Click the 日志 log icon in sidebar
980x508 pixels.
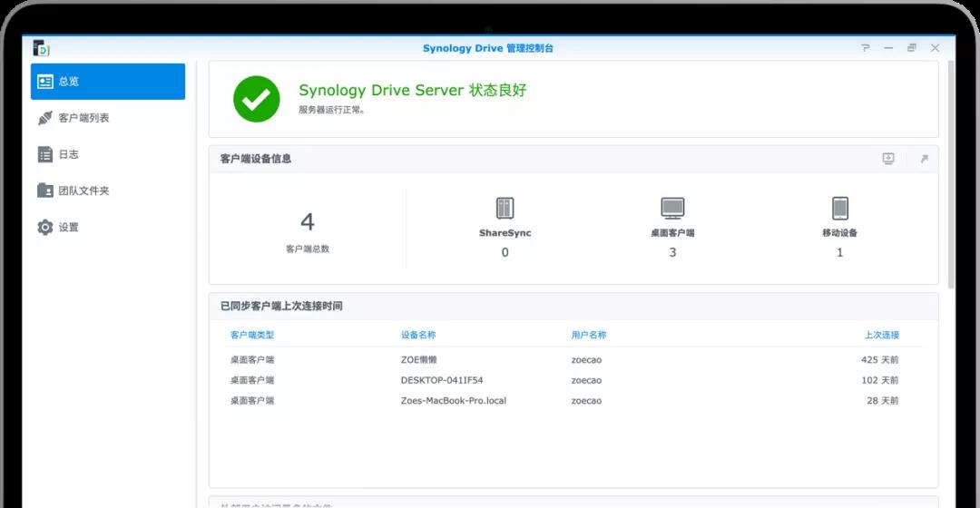(x=45, y=154)
